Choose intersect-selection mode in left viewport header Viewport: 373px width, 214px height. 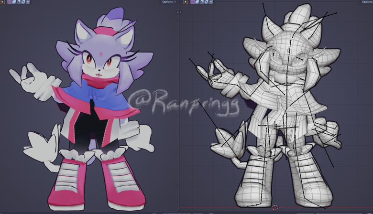tap(28, 2)
